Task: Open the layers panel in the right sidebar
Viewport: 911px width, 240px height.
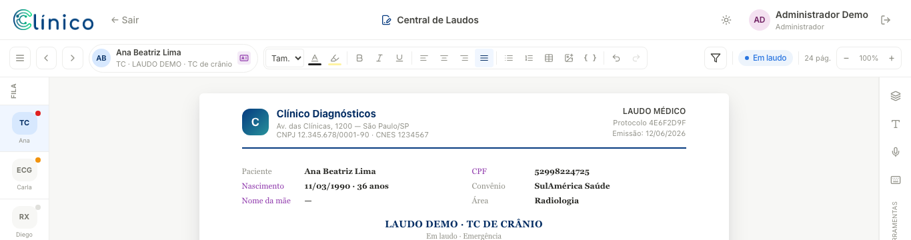Action: point(896,96)
